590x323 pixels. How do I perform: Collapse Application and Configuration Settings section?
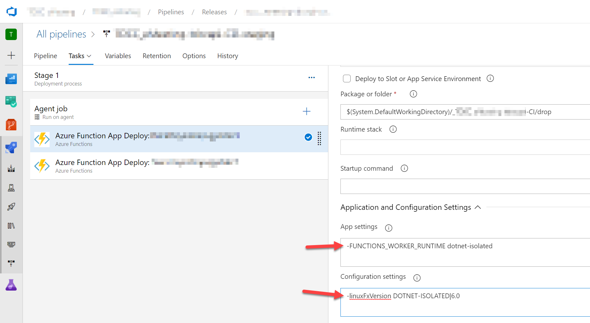[477, 207]
